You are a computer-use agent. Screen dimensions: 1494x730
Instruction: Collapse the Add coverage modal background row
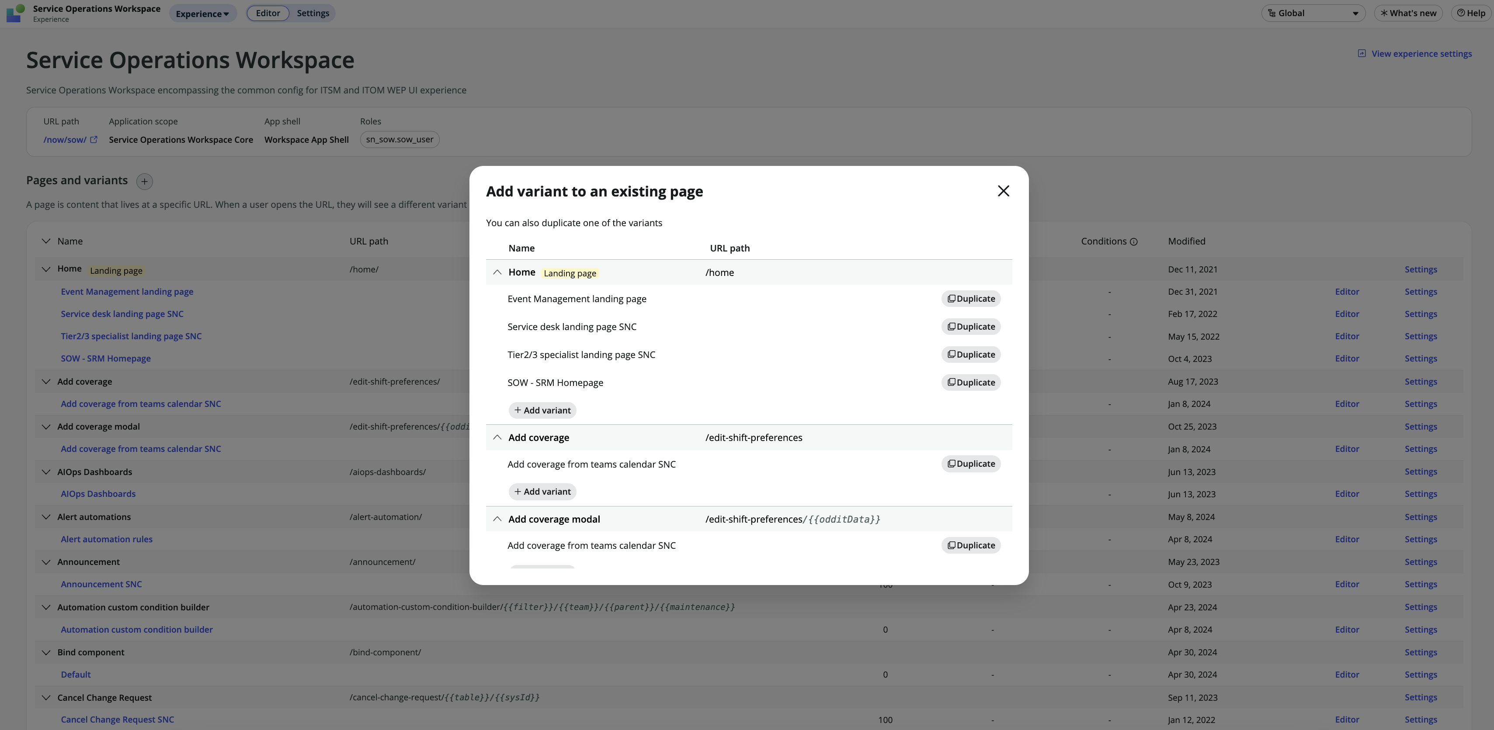pyautogui.click(x=46, y=427)
